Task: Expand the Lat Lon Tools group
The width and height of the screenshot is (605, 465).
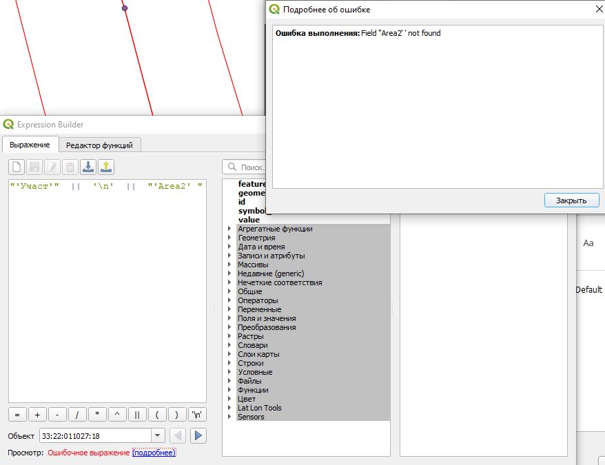Action: click(x=229, y=408)
